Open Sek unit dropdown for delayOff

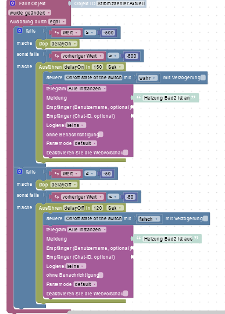point(115,208)
